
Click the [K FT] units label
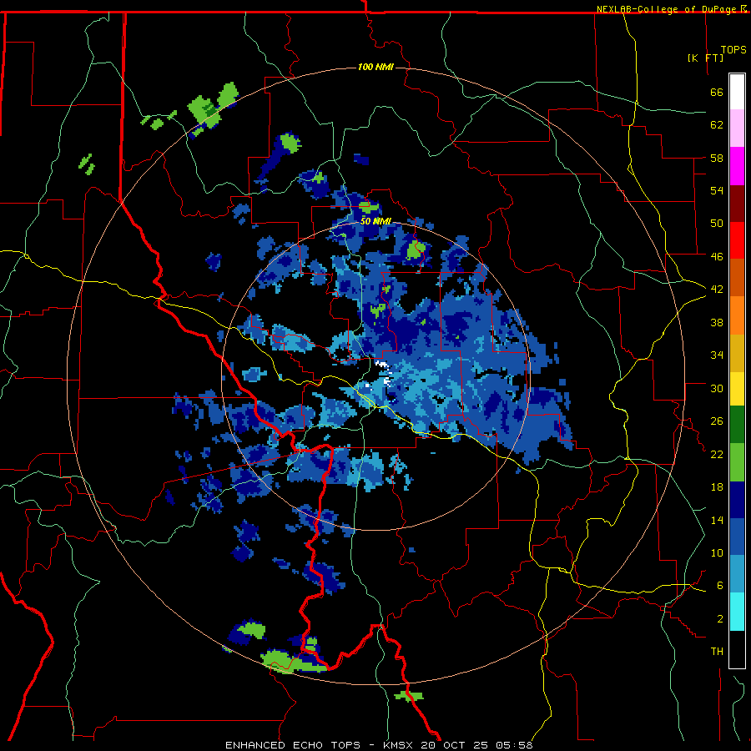pos(705,58)
